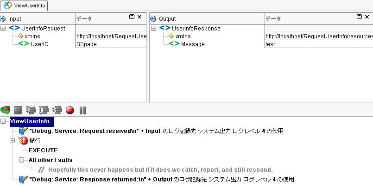Screen dimensions: 373x186
Task: Click the UserID green element icon
Action: click(x=24, y=43)
